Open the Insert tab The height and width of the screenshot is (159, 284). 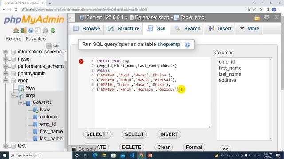(x=220, y=28)
